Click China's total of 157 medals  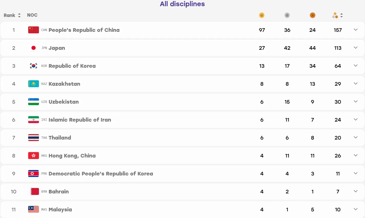tap(338, 30)
